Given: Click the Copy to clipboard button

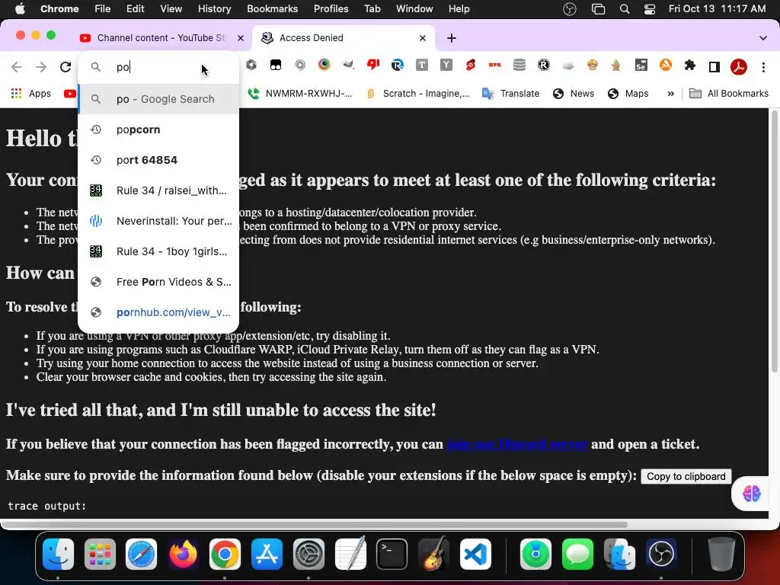Looking at the screenshot, I should pyautogui.click(x=686, y=477).
